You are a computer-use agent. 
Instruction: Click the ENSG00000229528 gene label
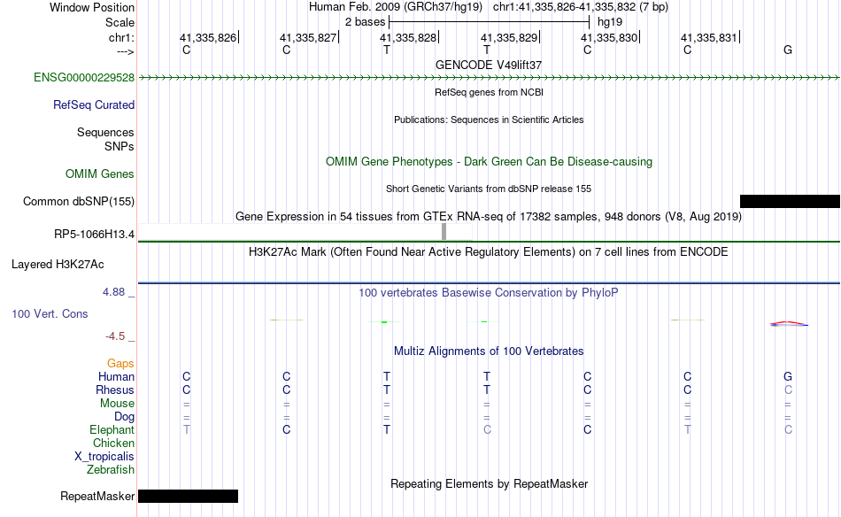(x=84, y=78)
